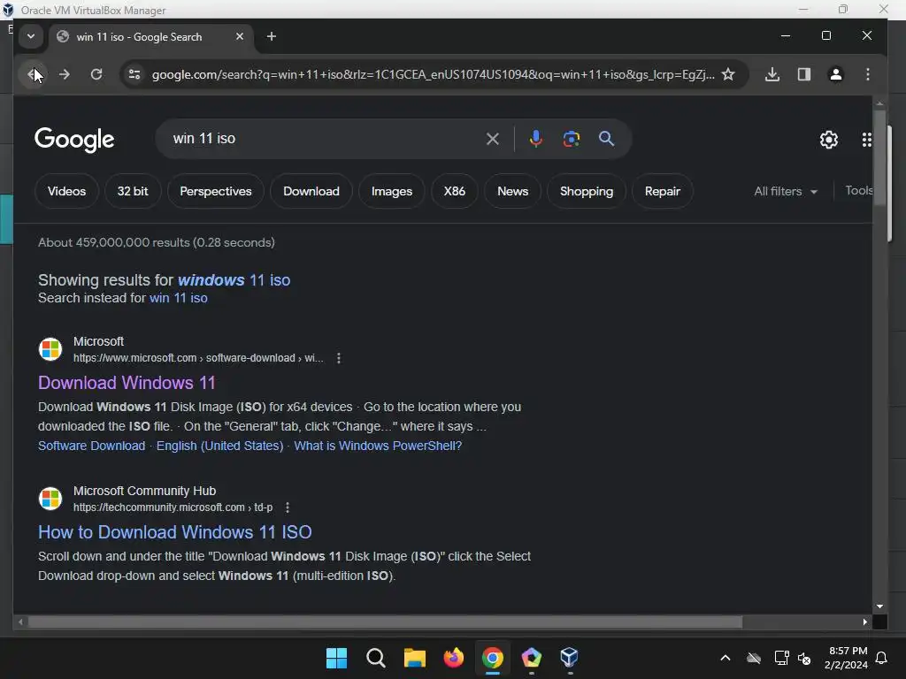Click the 'About 459,000,000 results' text
Image resolution: width=906 pixels, height=679 pixels.
(156, 242)
